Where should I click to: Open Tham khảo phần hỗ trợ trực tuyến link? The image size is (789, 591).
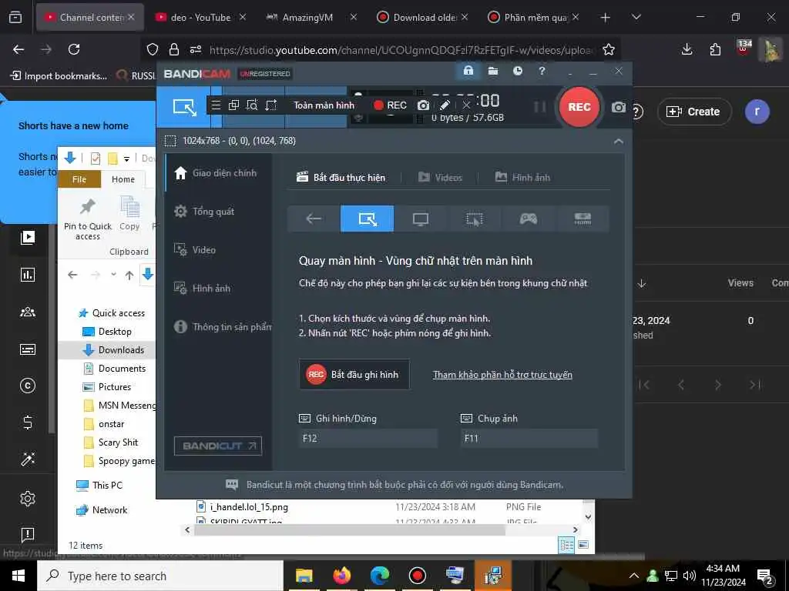502,375
